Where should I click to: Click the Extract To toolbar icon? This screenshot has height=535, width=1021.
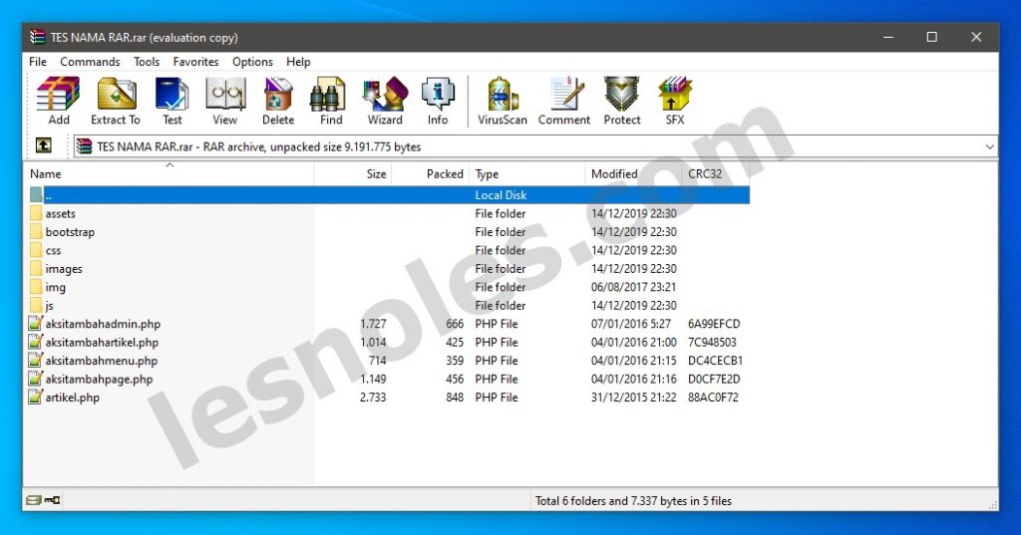(116, 101)
